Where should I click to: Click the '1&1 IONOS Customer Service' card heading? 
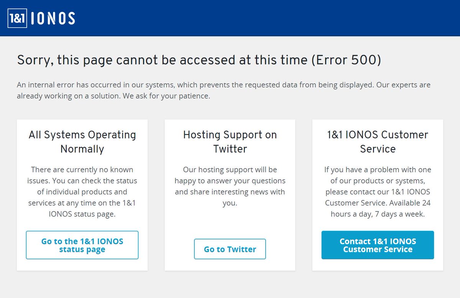378,142
